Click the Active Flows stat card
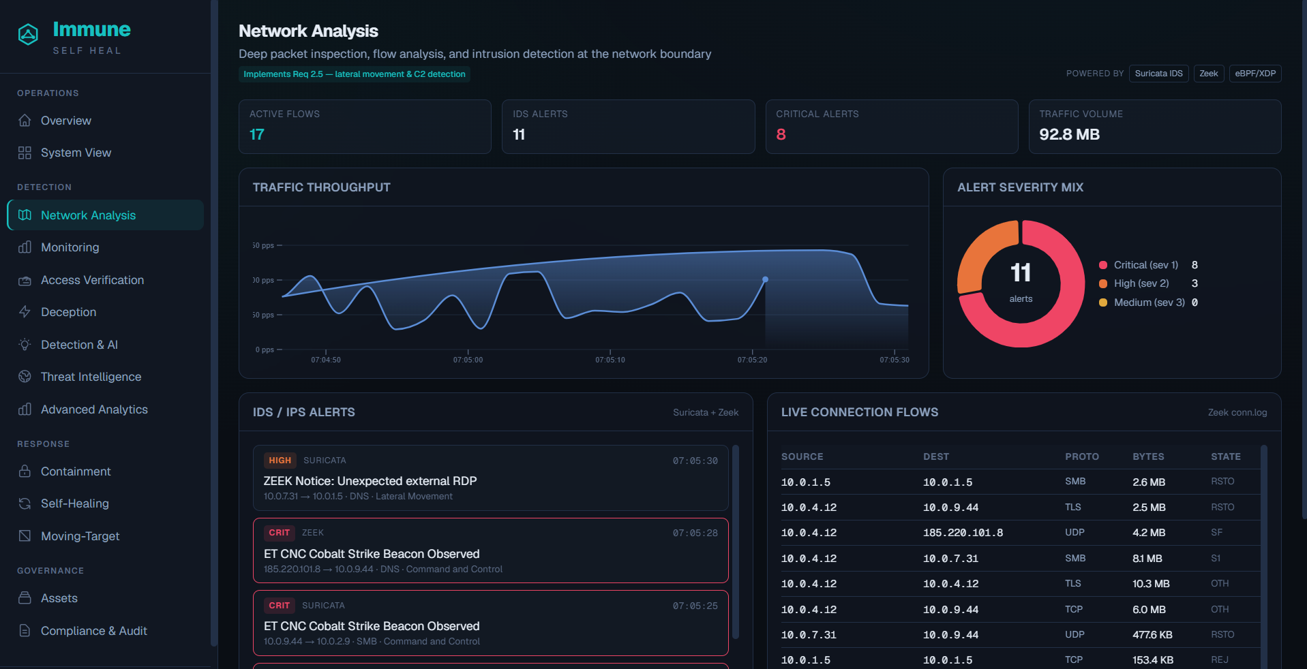 (x=365, y=127)
